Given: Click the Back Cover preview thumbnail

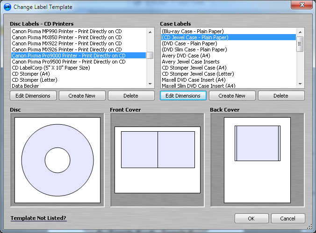Looking at the screenshot, I should point(258,160).
